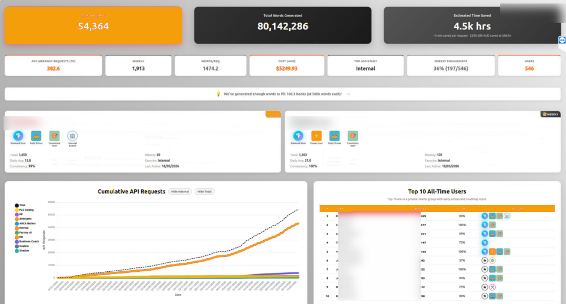The width and height of the screenshot is (566, 304).
Task: Click the Hide Internal button
Action: [180, 192]
